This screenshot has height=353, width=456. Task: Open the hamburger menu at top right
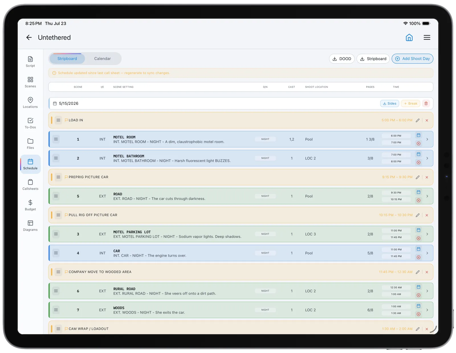pyautogui.click(x=427, y=37)
